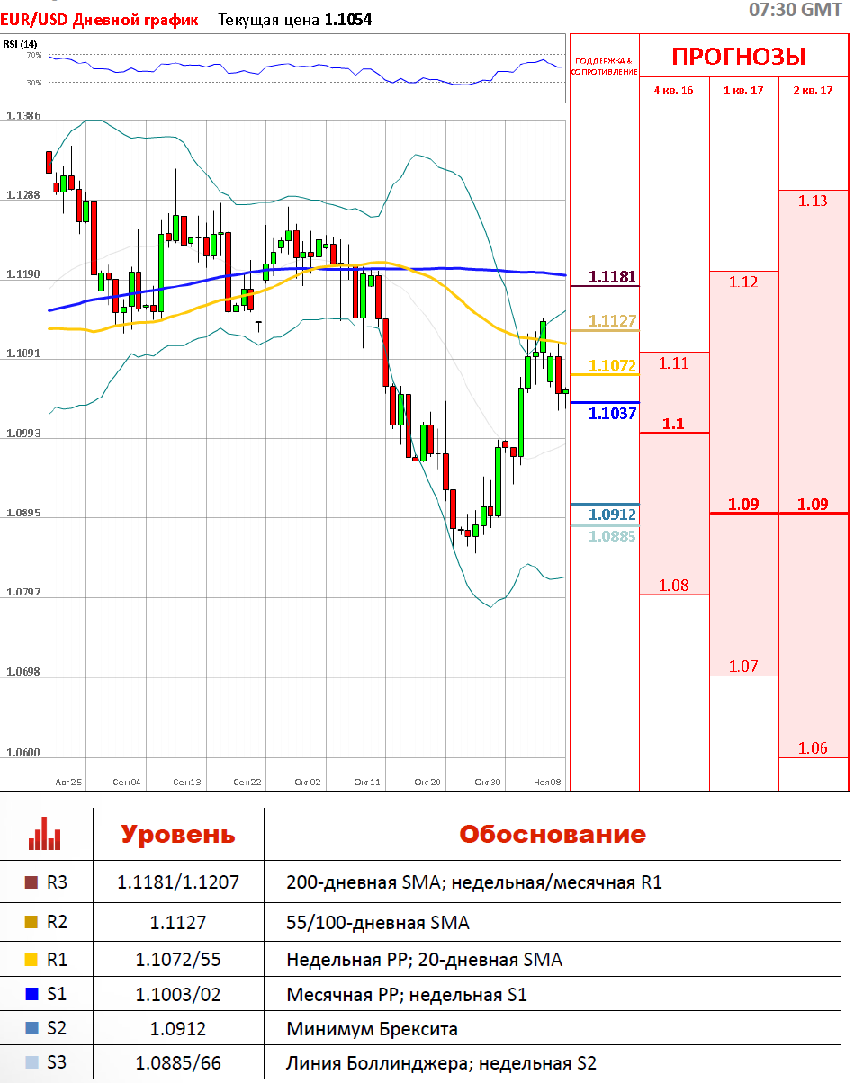Select the R2 gold color swatch
The width and height of the screenshot is (854, 1083).
pyautogui.click(x=31, y=922)
